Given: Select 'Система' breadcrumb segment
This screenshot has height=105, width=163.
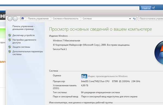Looking at the screenshot, I should click(87, 19).
